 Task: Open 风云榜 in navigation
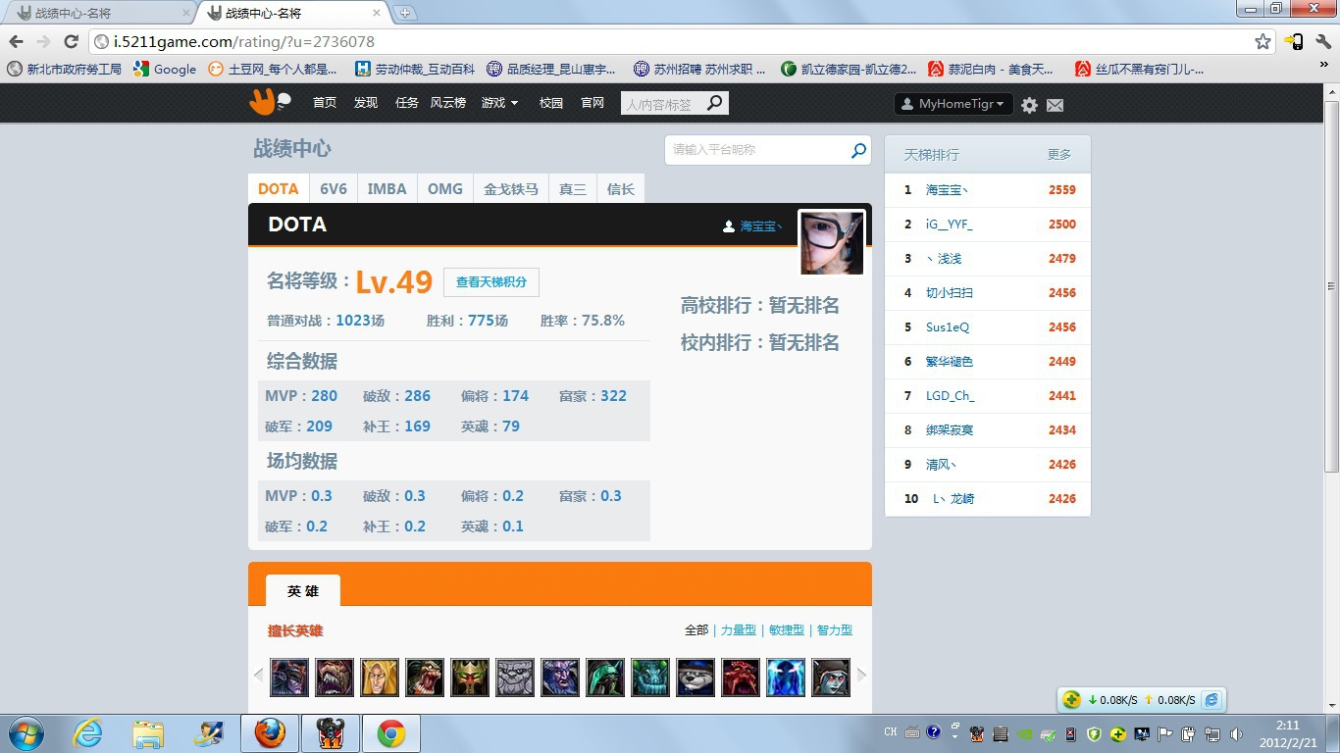click(448, 103)
